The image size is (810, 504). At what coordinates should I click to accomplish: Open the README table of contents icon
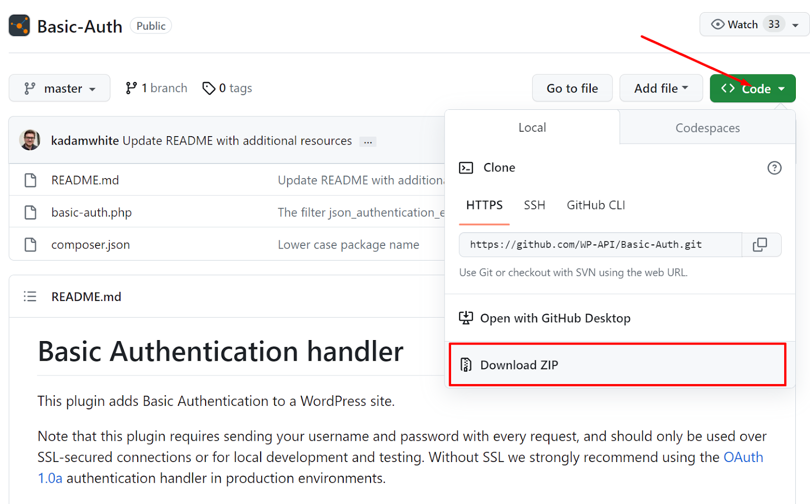30,297
